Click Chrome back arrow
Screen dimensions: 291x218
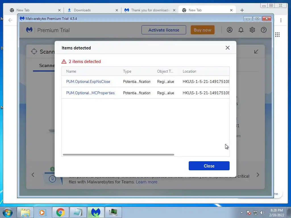tap(10, 20)
